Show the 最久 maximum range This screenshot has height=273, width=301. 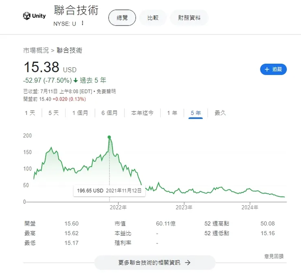click(220, 113)
